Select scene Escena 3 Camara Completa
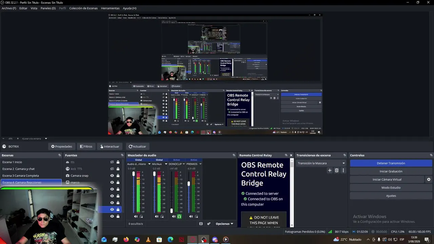Screen dimensions: 434x244 tap(31, 176)
